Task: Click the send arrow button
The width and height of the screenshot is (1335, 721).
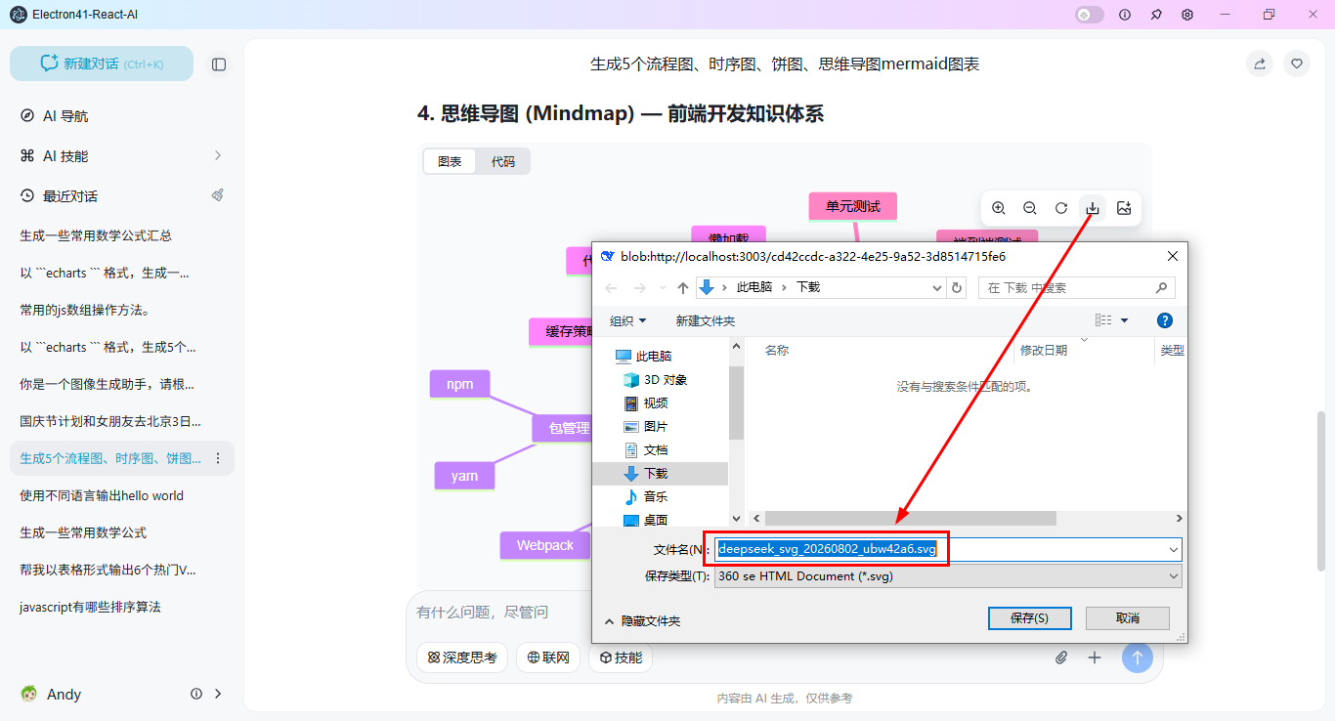Action: pyautogui.click(x=1137, y=657)
